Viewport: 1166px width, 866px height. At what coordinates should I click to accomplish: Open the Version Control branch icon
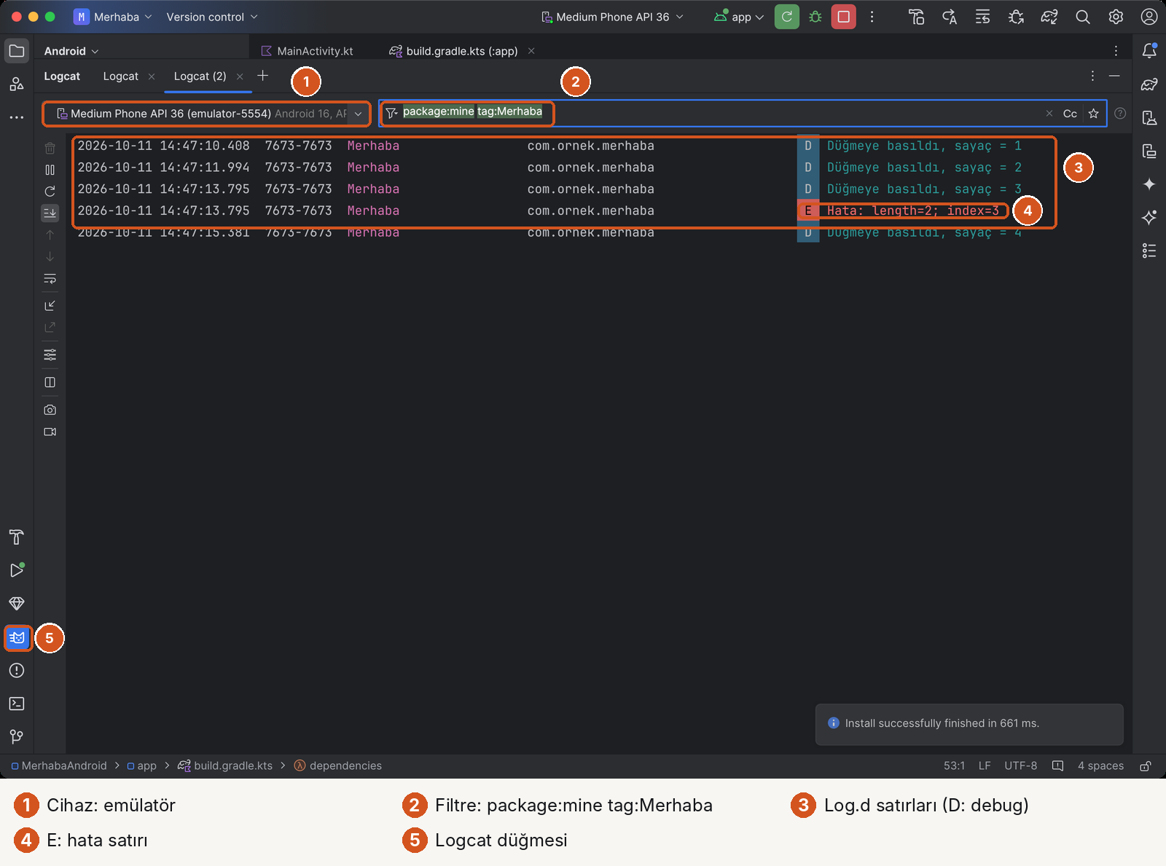point(17,737)
